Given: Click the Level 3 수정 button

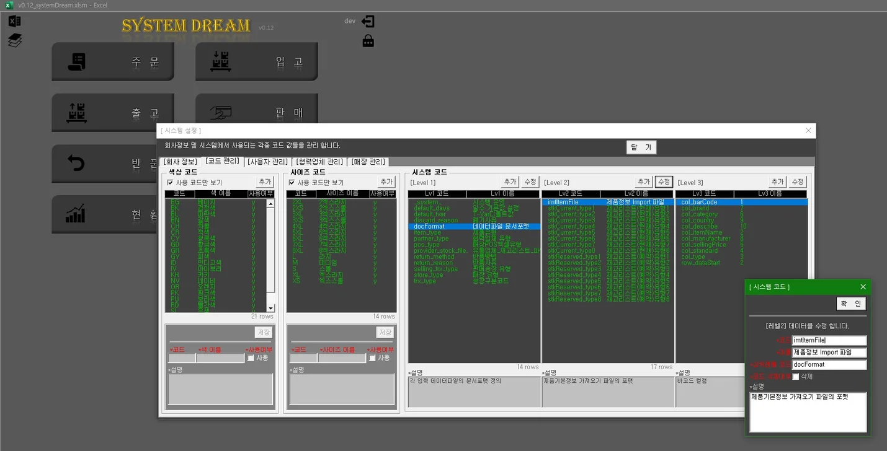Looking at the screenshot, I should coord(798,182).
